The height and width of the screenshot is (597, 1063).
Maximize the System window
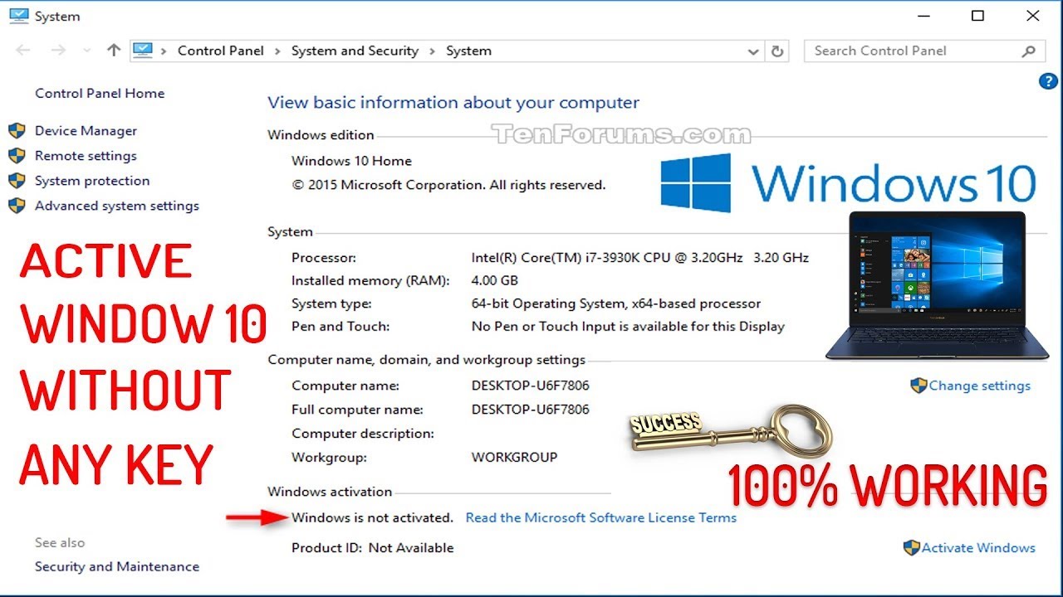[978, 16]
